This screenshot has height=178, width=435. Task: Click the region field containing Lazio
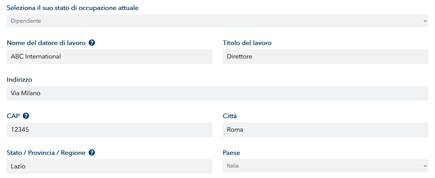click(110, 166)
